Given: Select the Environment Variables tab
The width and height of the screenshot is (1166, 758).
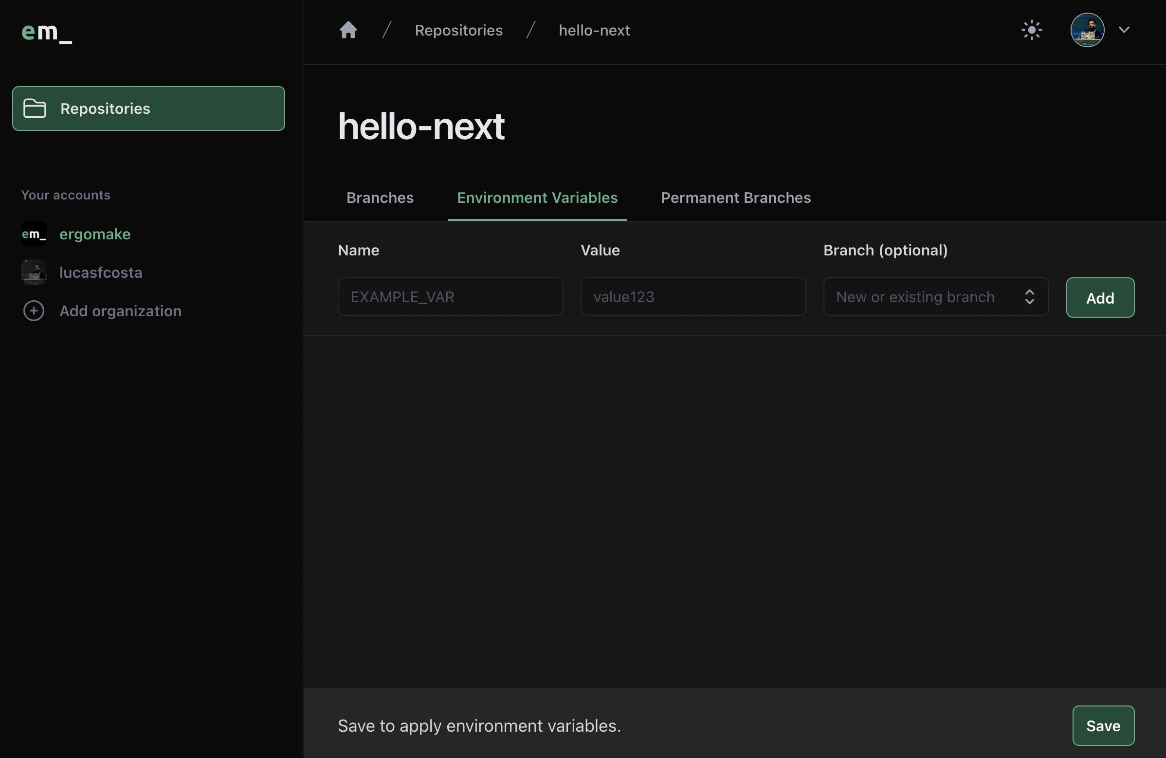Looking at the screenshot, I should coord(537,198).
